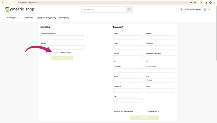Open the Όροι χρήσης terms link
The width and height of the screenshot is (217, 123).
153,111
